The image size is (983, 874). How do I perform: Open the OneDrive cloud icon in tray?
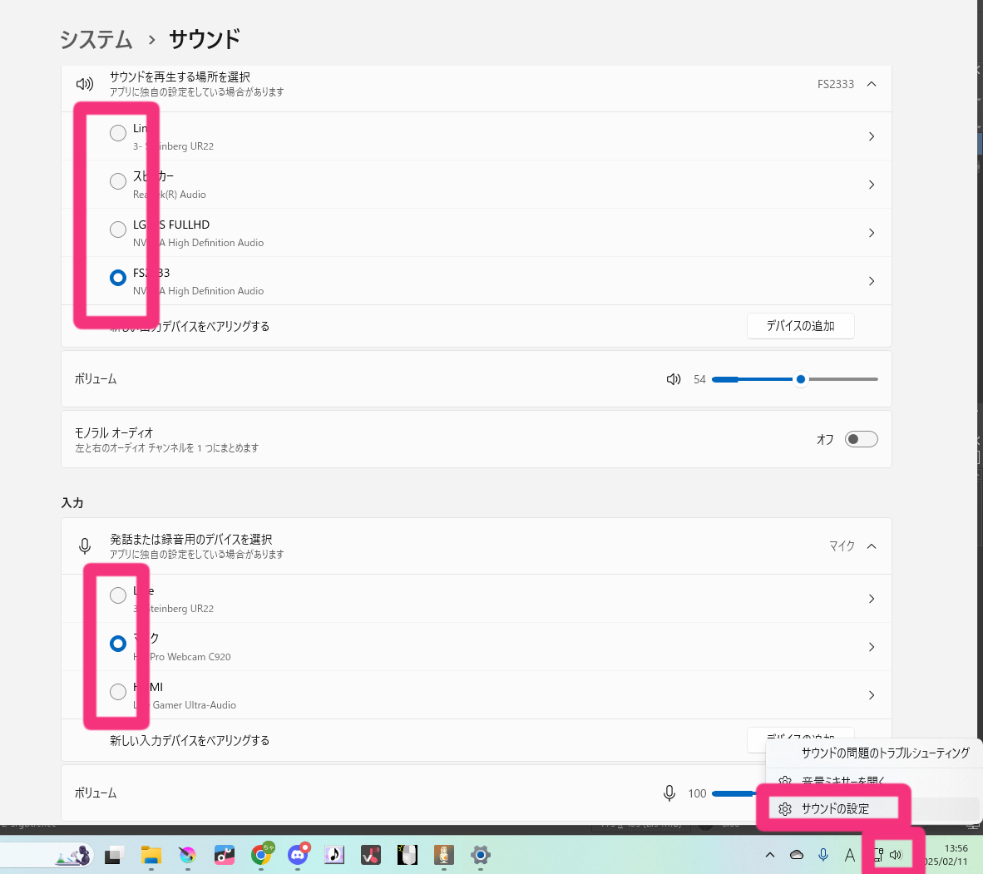(x=797, y=855)
